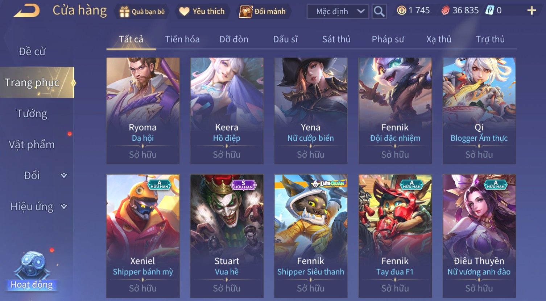This screenshot has width=546, height=301.
Task: Open Quà bạn bè gift button
Action: pyautogui.click(x=142, y=12)
